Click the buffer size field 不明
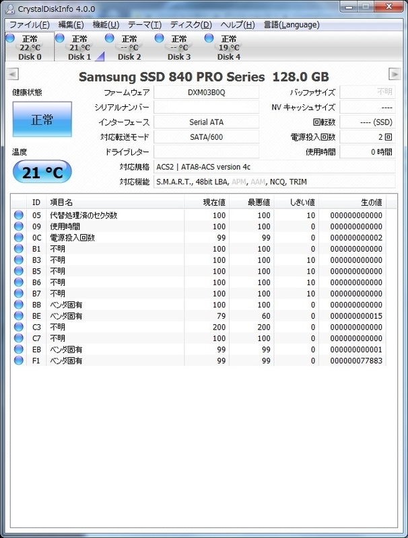The height and width of the screenshot is (538, 408). [368, 92]
